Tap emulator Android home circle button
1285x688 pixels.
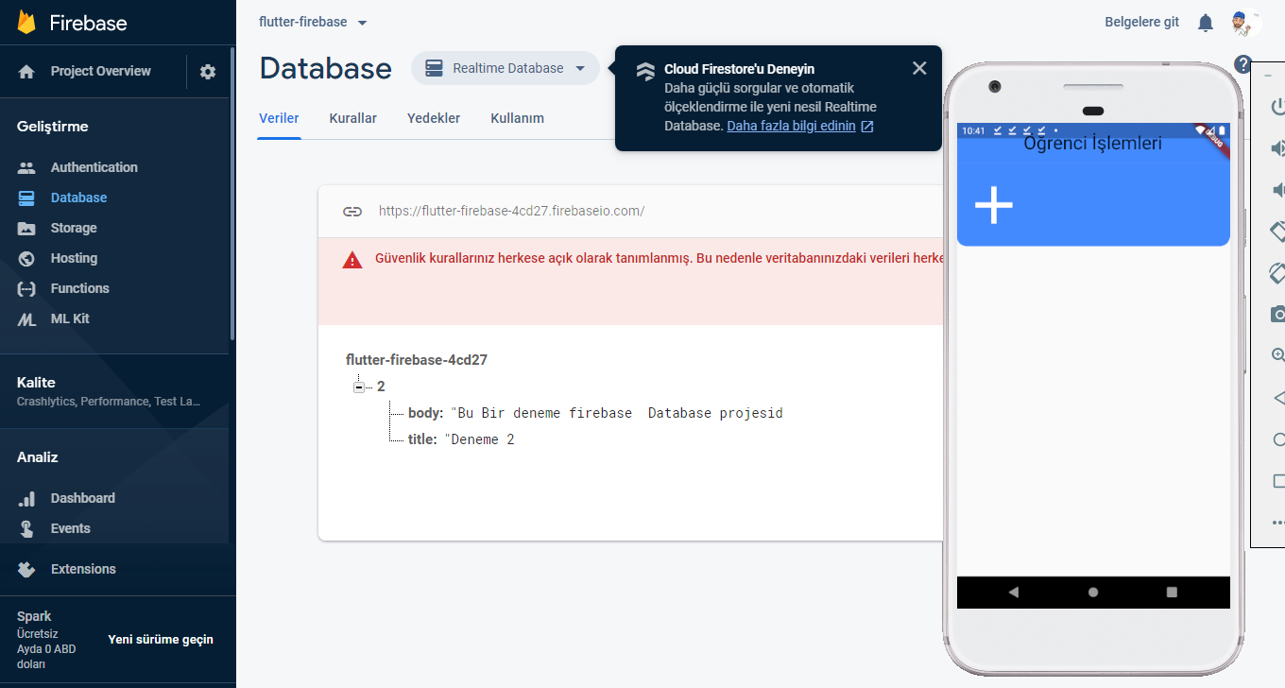coord(1093,593)
